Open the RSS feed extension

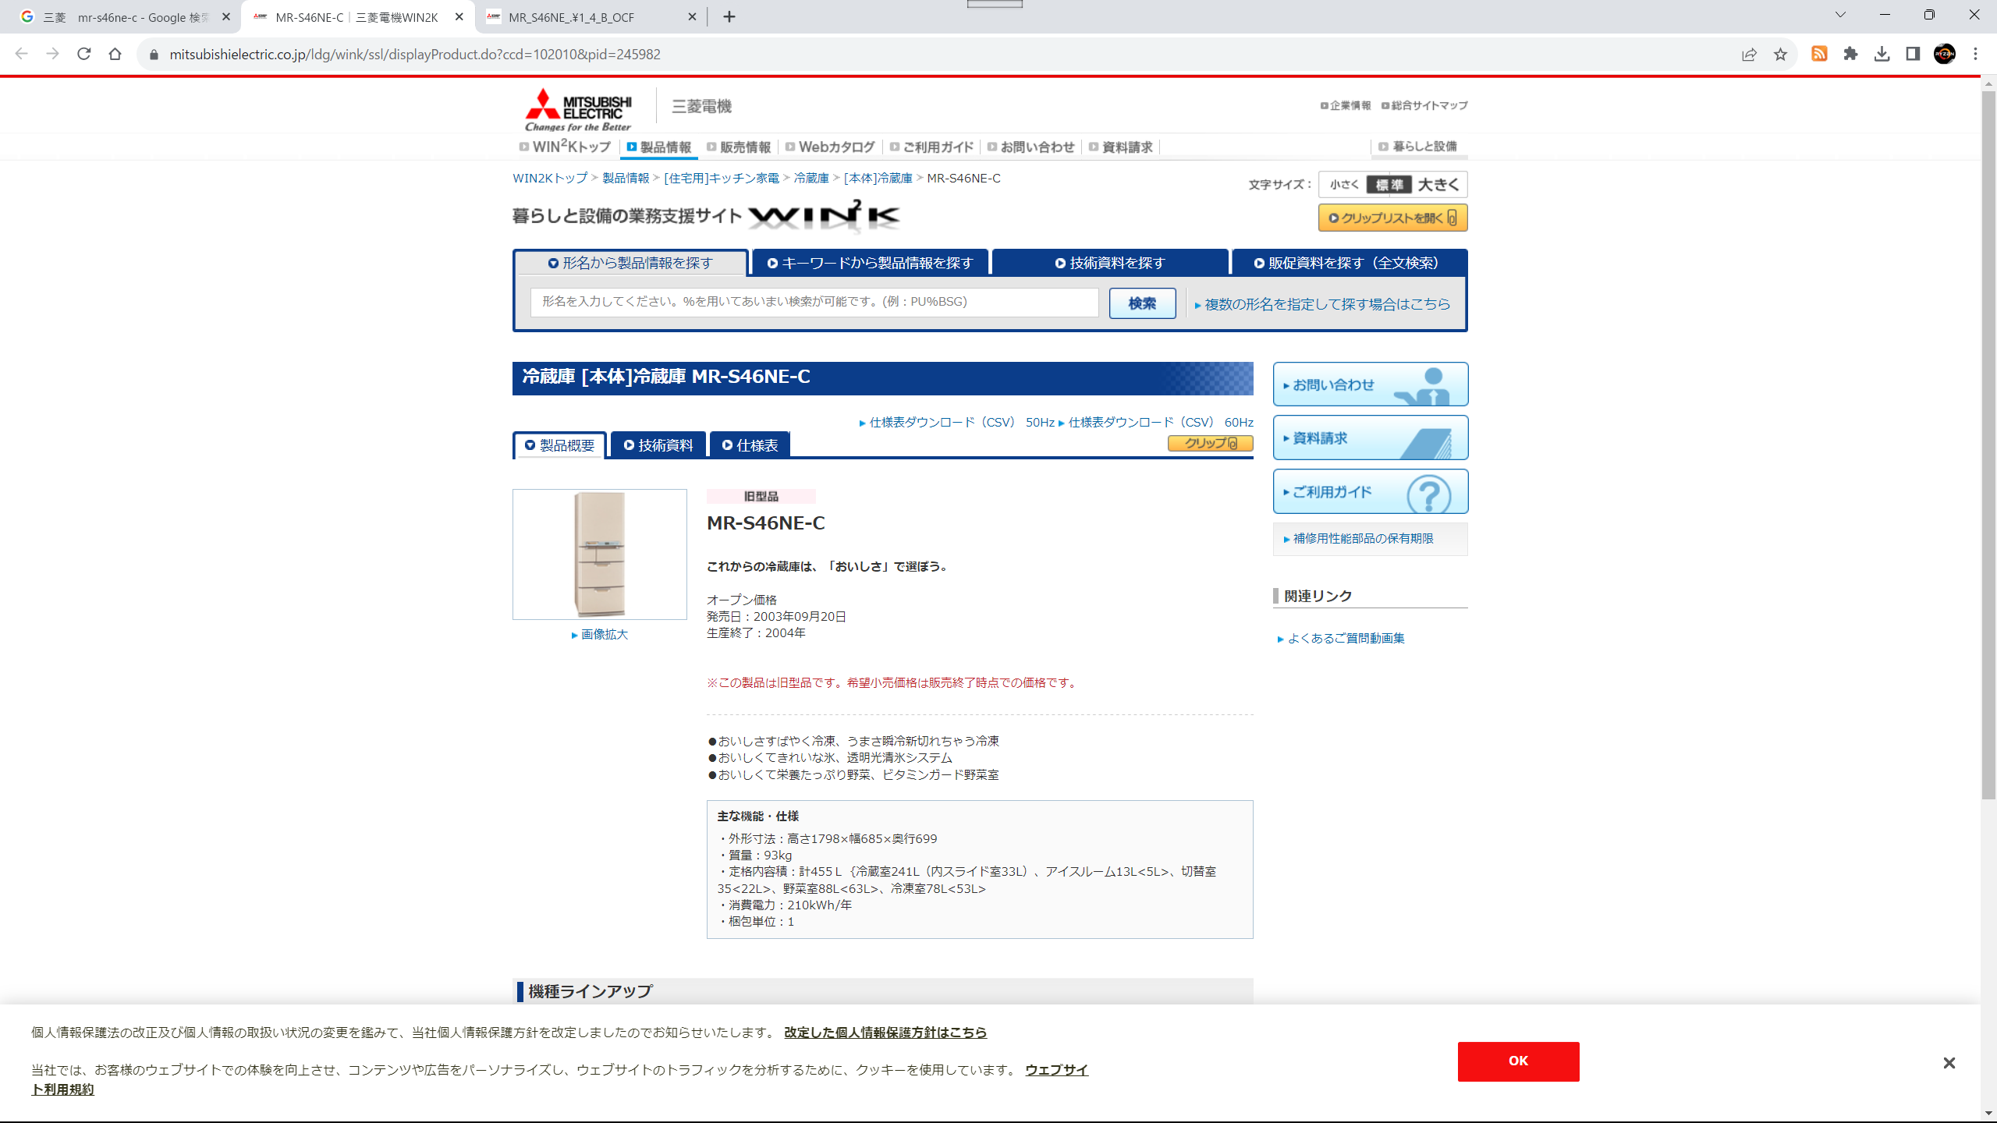[1819, 54]
